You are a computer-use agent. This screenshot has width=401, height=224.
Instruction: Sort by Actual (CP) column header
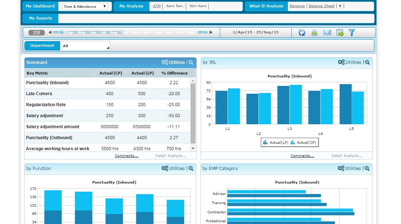(x=110, y=73)
